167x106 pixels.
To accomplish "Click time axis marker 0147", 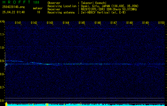I will (x=114, y=23).
